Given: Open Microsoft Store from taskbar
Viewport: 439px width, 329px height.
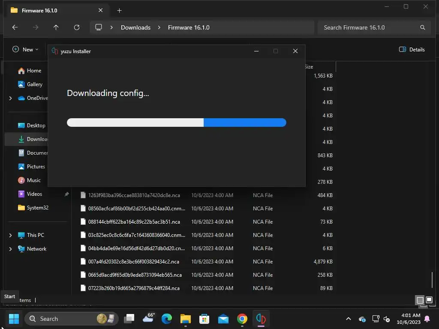Looking at the screenshot, I should pyautogui.click(x=204, y=319).
